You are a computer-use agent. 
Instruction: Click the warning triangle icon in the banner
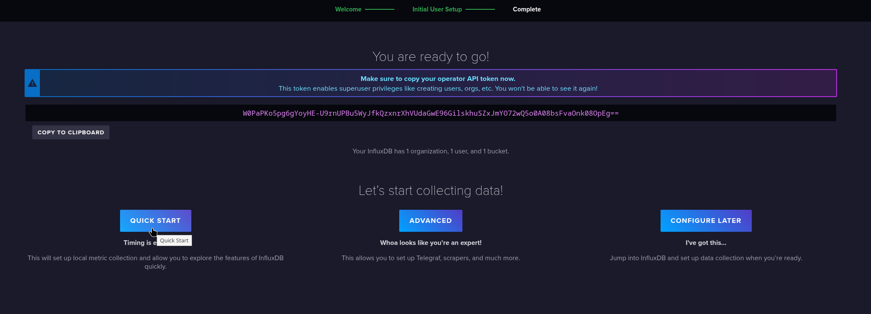coord(32,83)
